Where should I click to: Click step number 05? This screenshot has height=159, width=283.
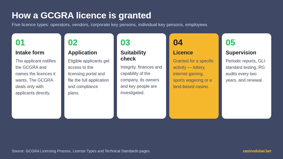pos(230,42)
